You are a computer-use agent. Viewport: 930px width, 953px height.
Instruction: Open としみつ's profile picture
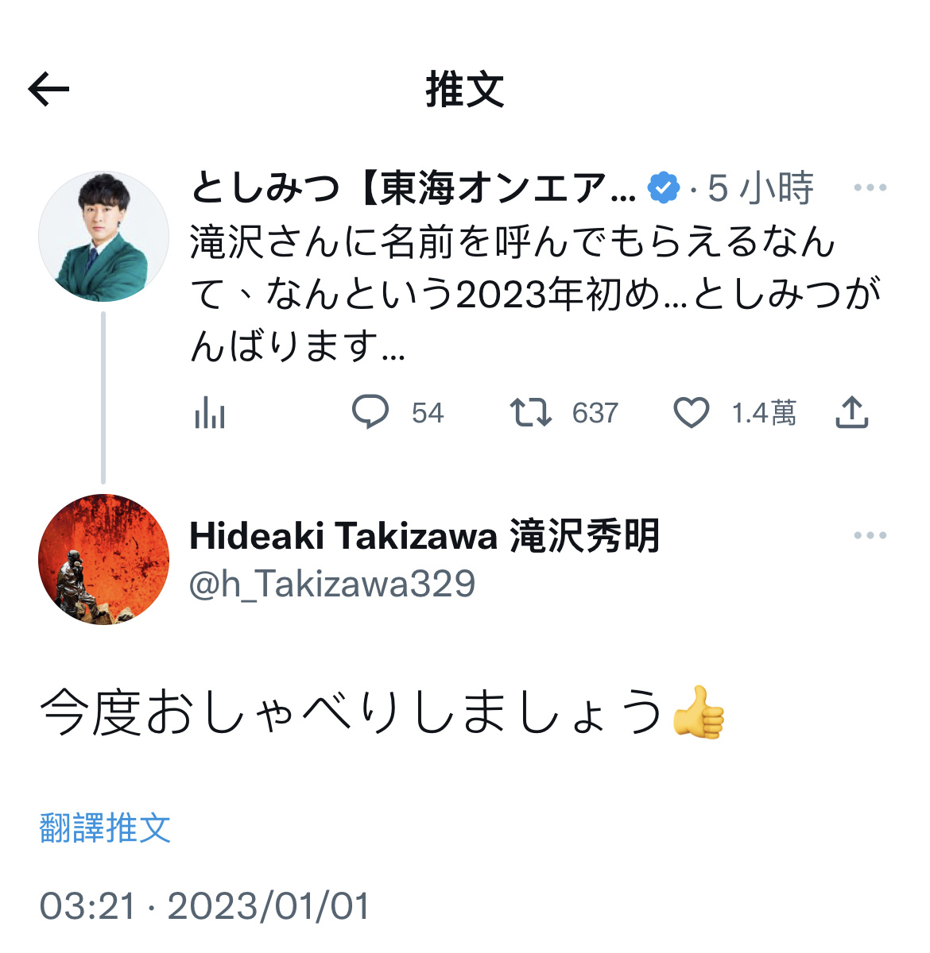[x=103, y=237]
